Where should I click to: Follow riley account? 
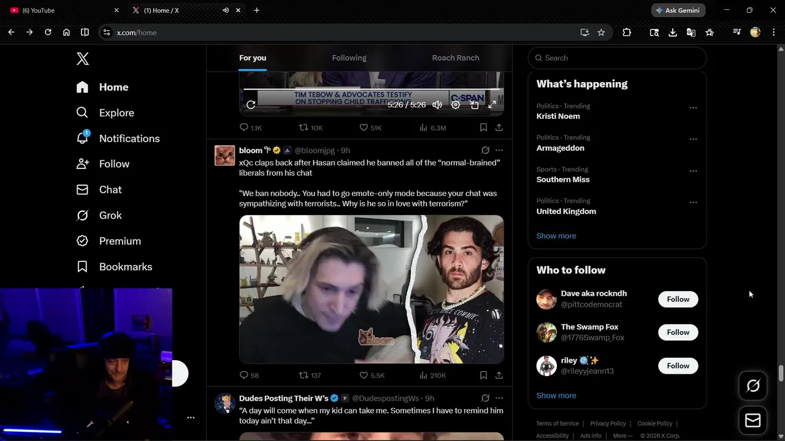click(678, 366)
